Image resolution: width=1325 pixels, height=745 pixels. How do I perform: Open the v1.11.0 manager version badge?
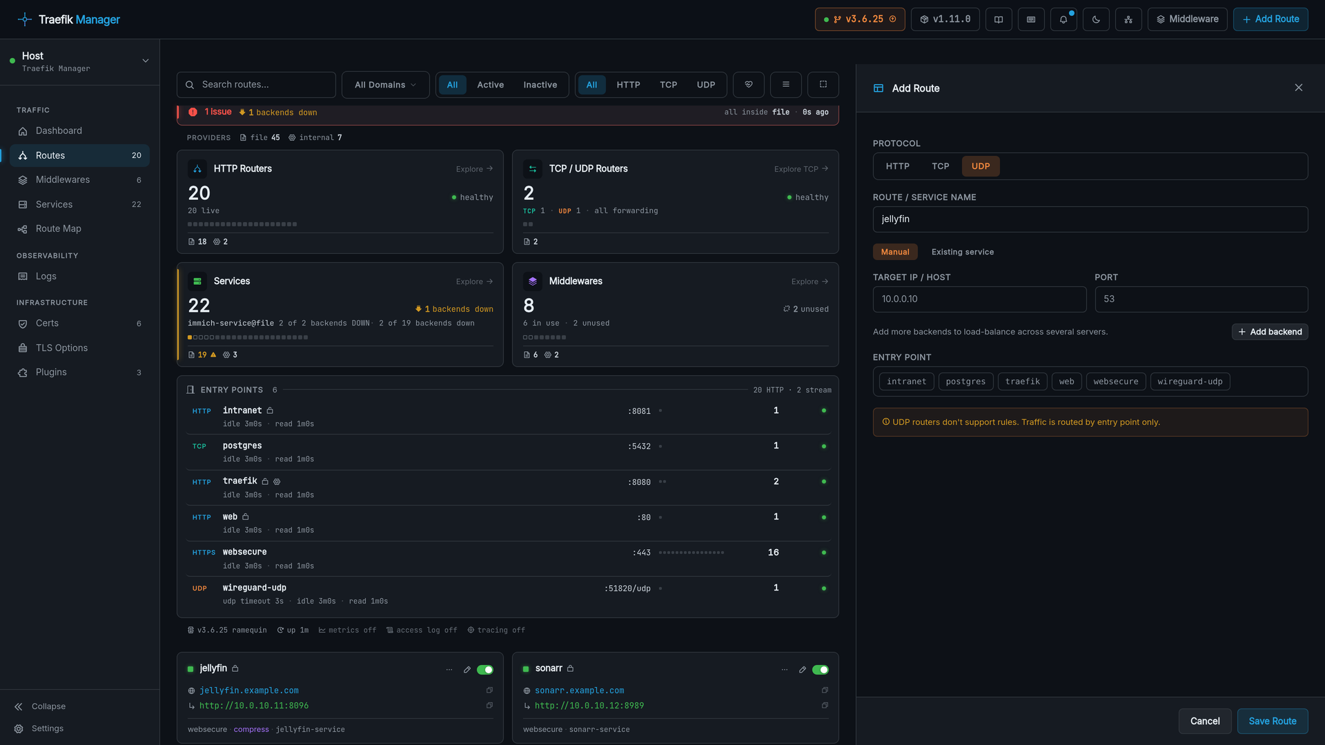click(x=945, y=19)
